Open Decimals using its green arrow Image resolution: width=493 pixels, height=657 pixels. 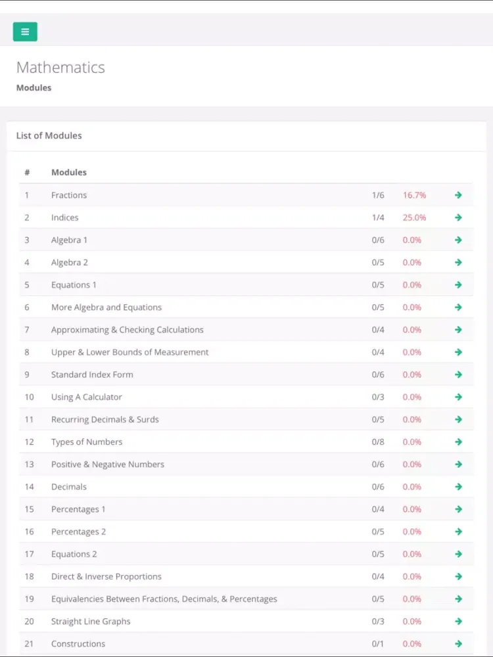(x=458, y=487)
